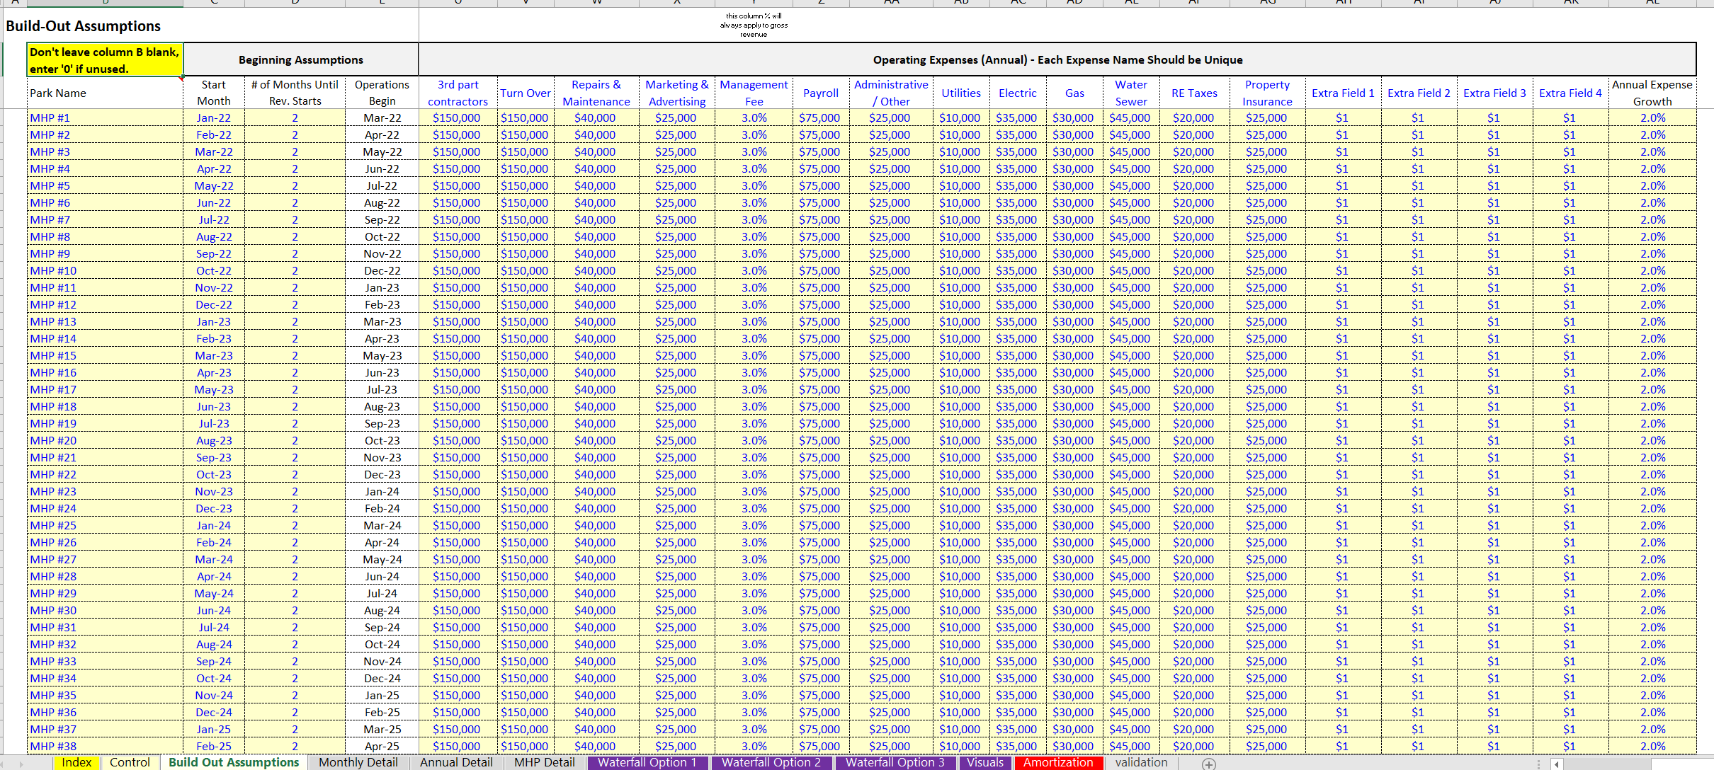Click the Build-Out Assumptions title cell
The width and height of the screenshot is (1714, 770).
[84, 26]
